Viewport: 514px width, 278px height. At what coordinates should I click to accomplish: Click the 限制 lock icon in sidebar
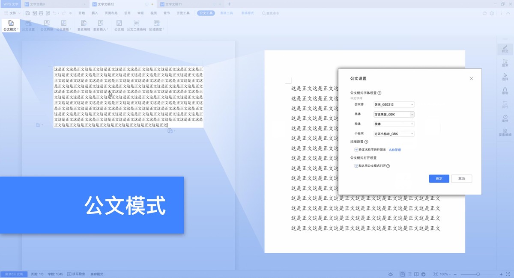click(505, 91)
